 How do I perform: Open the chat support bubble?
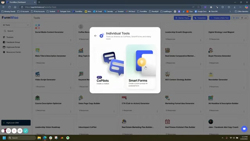click(x=244, y=129)
